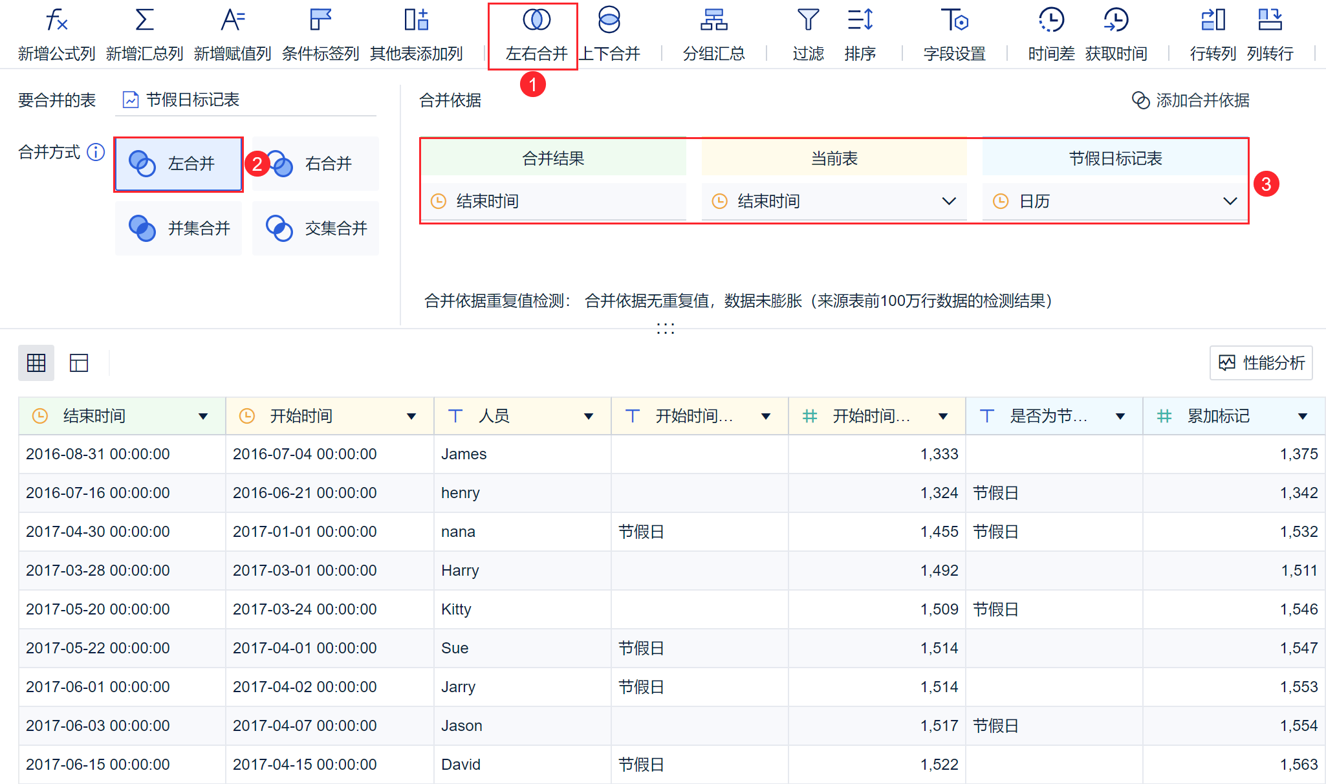Choose the 行转列 row-to-column icon

coord(1213,21)
